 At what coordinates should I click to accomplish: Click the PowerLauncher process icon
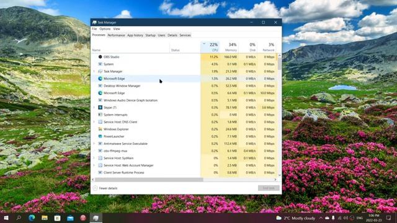[100, 136]
